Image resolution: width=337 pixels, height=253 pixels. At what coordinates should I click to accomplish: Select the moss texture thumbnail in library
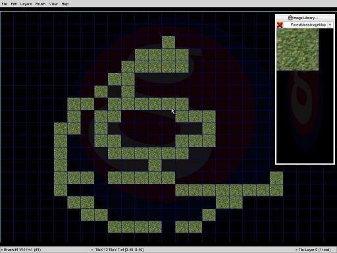298,49
